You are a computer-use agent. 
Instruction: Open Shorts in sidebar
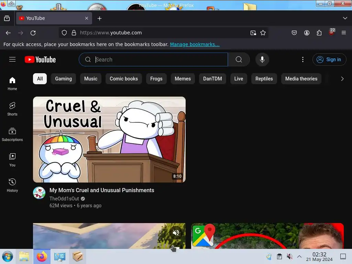point(12,109)
